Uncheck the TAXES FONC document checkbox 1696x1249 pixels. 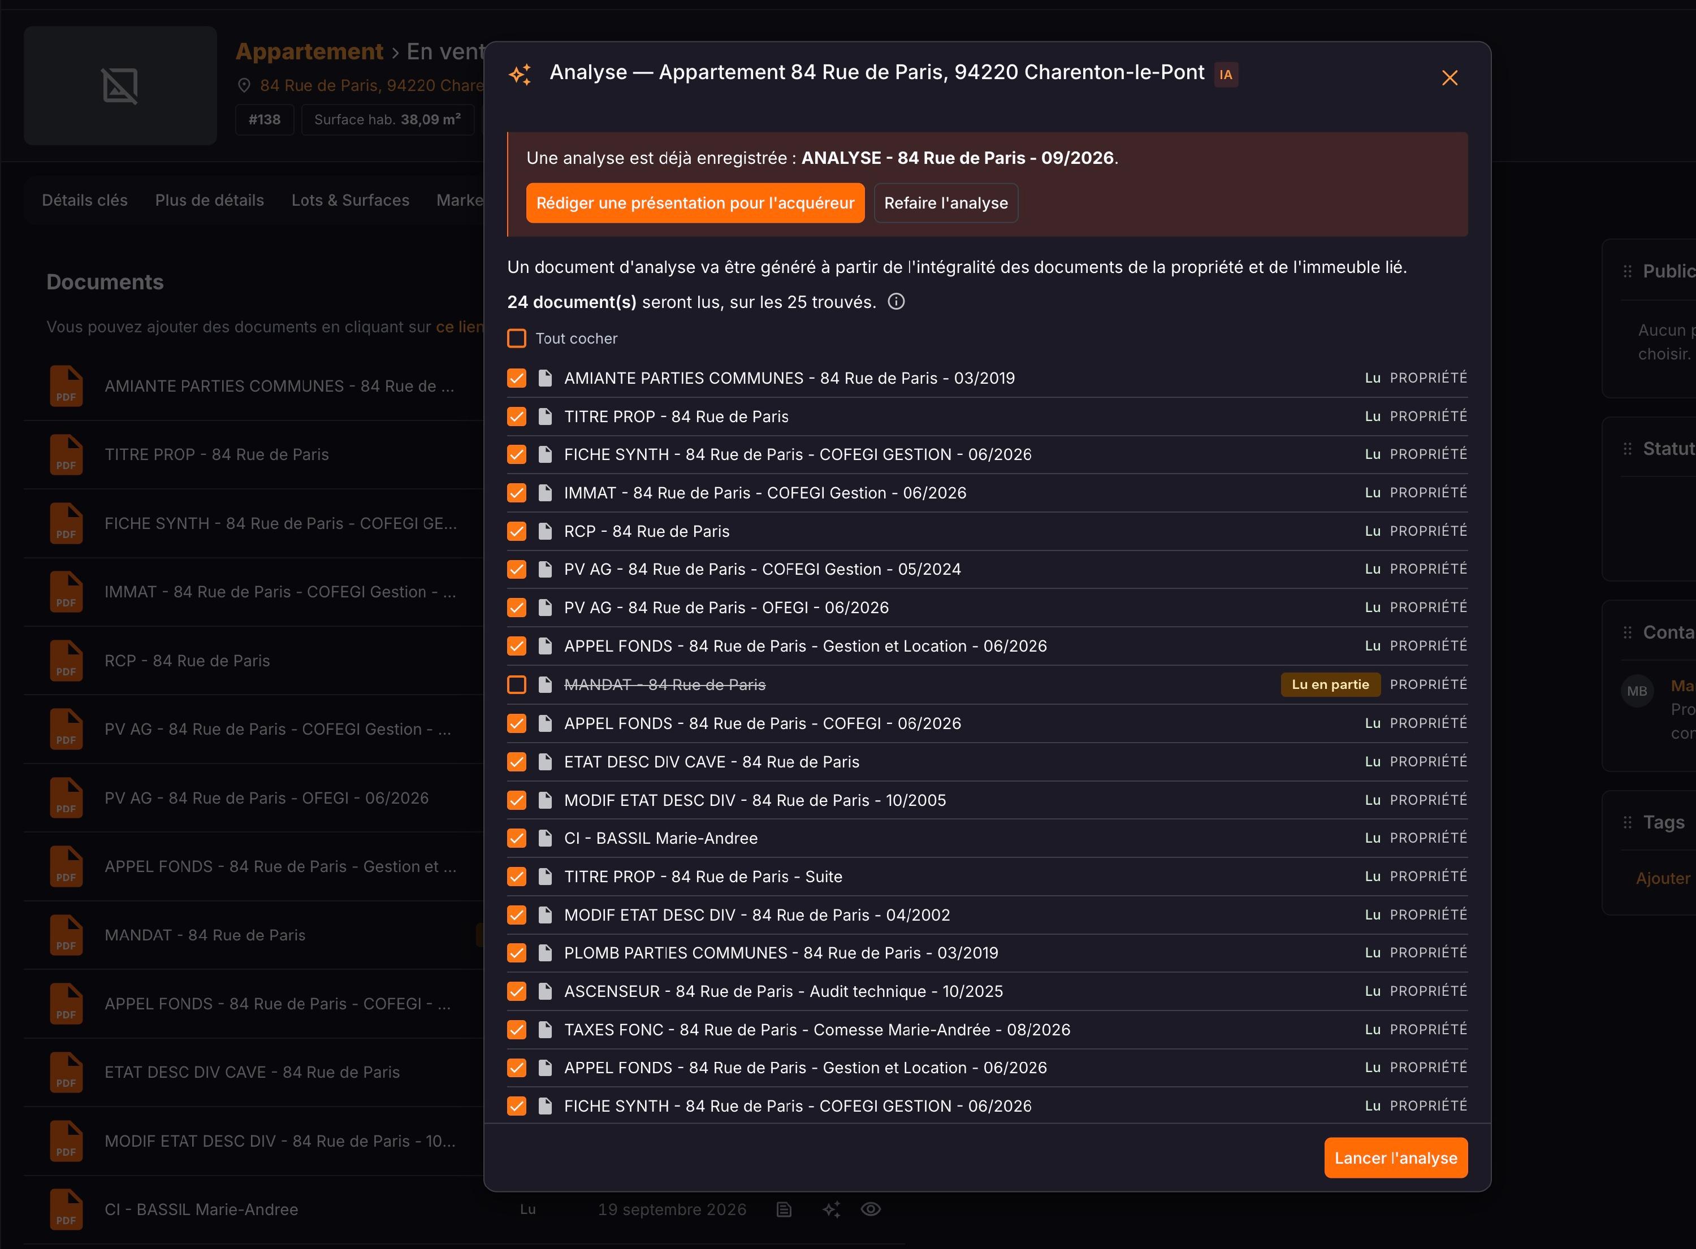[517, 1030]
